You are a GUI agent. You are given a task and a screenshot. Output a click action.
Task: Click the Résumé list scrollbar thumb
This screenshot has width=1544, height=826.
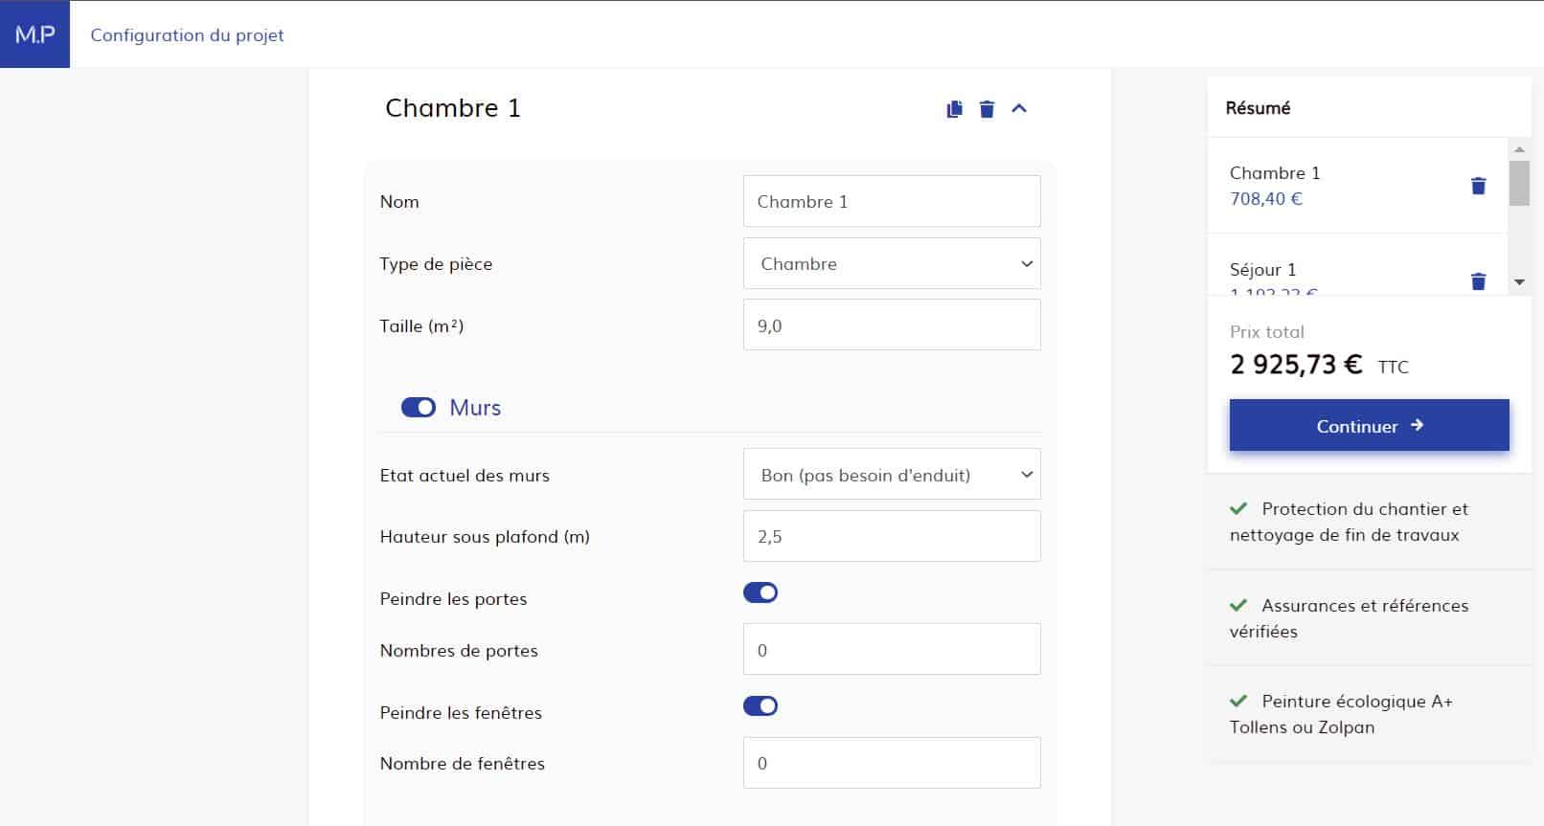[1519, 183]
